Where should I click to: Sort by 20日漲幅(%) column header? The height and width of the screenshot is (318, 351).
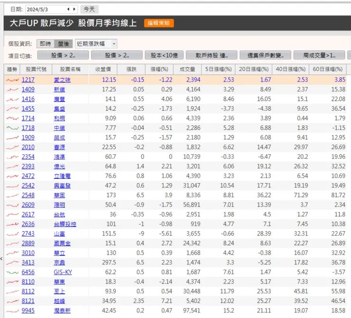click(254, 69)
